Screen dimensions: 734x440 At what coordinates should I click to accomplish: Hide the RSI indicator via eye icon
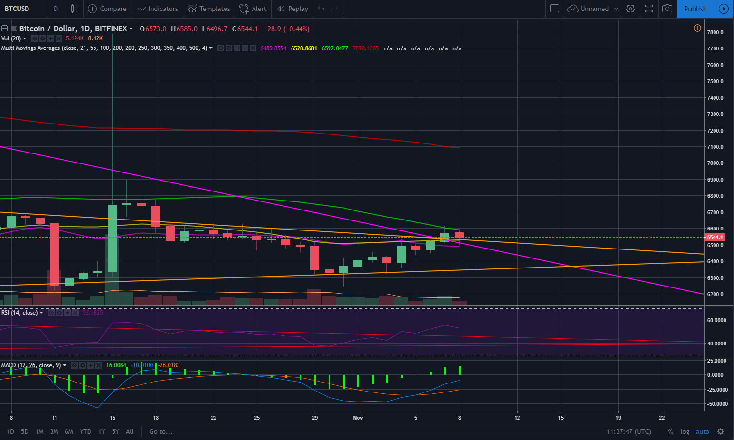51,313
